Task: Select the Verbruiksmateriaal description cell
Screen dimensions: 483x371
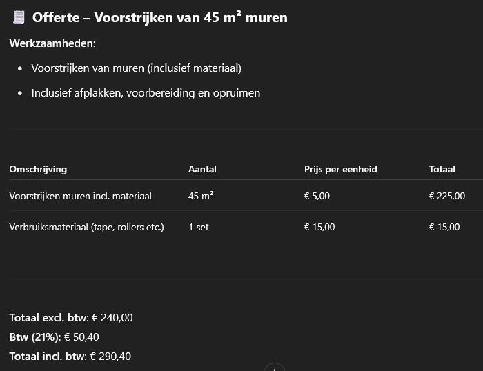Action: [86, 227]
